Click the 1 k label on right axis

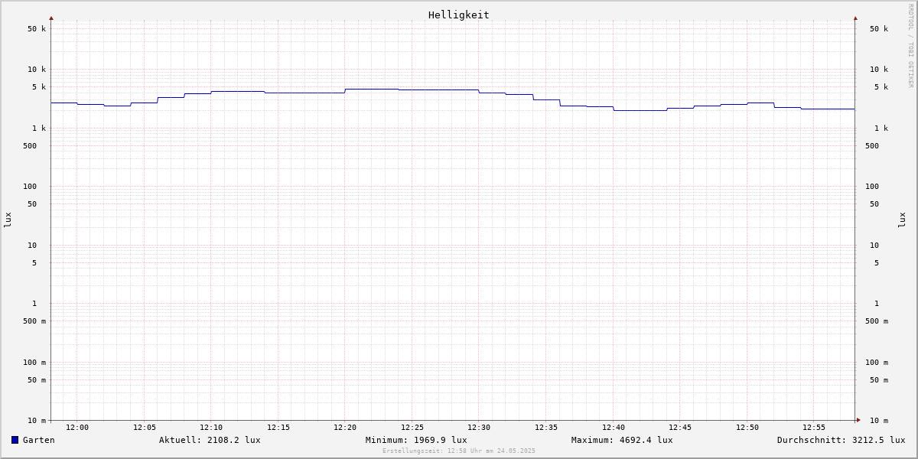tap(881, 129)
